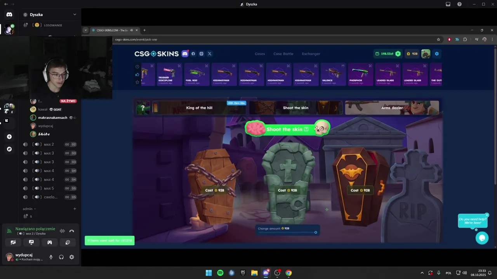The width and height of the screenshot is (497, 279).
Task: Click the browser address bar URL
Action: click(x=136, y=39)
